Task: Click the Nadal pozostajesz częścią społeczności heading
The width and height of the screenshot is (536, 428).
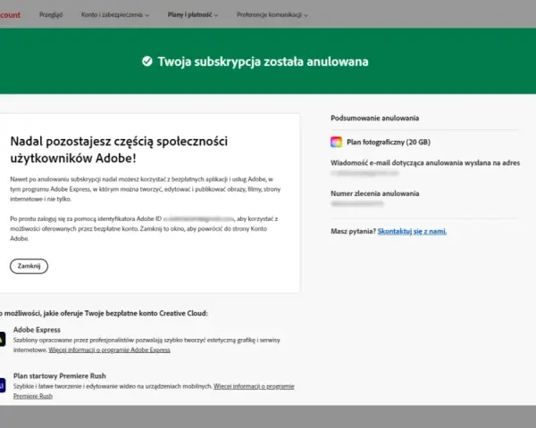Action: coord(119,150)
